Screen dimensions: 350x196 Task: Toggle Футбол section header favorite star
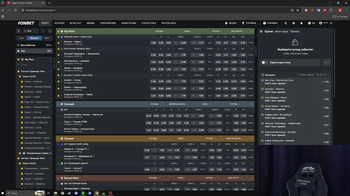(x=58, y=31)
